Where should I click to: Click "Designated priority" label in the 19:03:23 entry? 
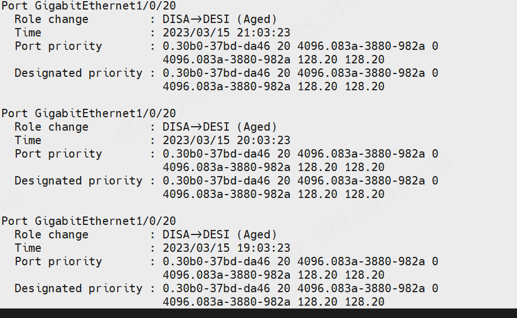79,288
